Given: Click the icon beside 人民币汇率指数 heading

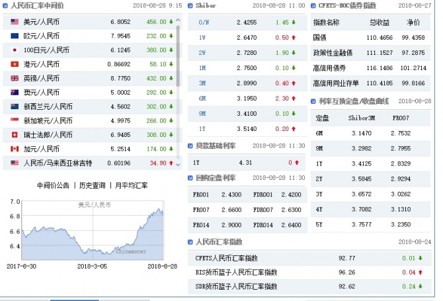Looking at the screenshot, I should [190, 242].
